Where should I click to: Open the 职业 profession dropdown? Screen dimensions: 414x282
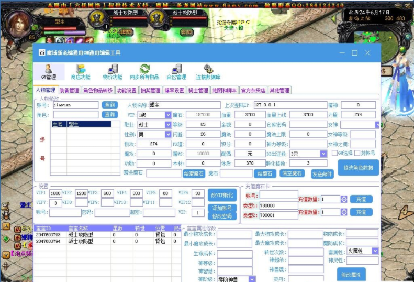[168, 125]
